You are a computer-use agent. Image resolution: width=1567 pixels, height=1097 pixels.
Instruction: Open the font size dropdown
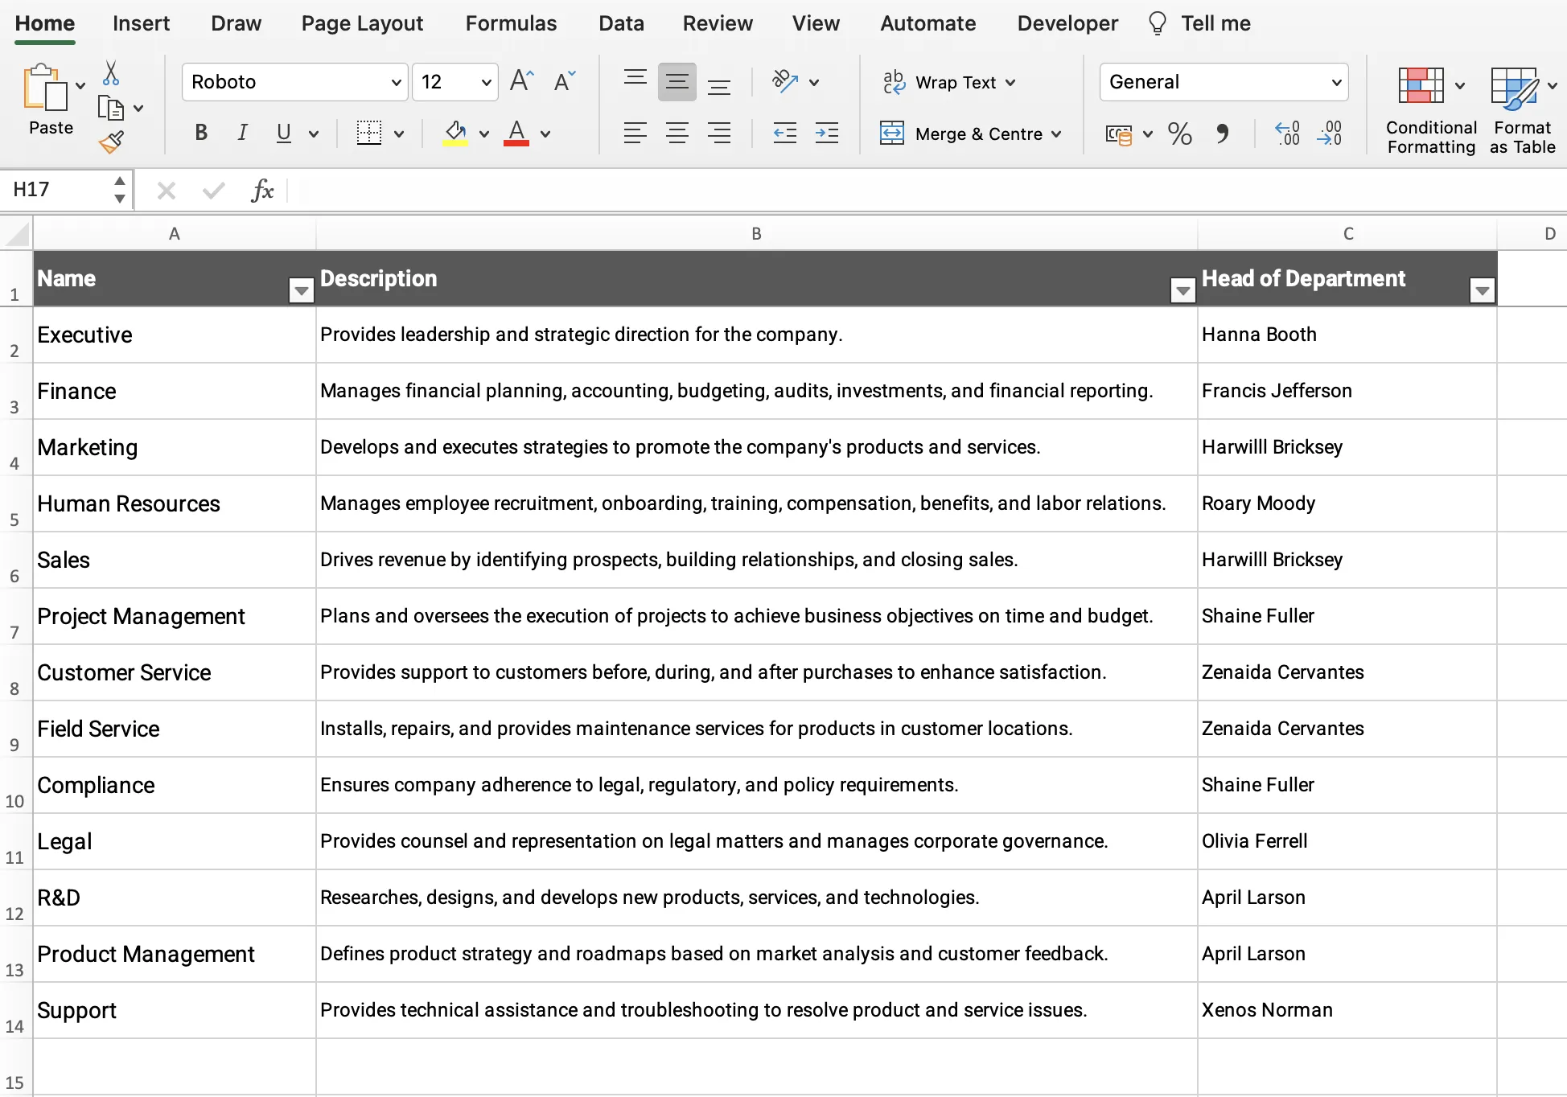pyautogui.click(x=486, y=81)
